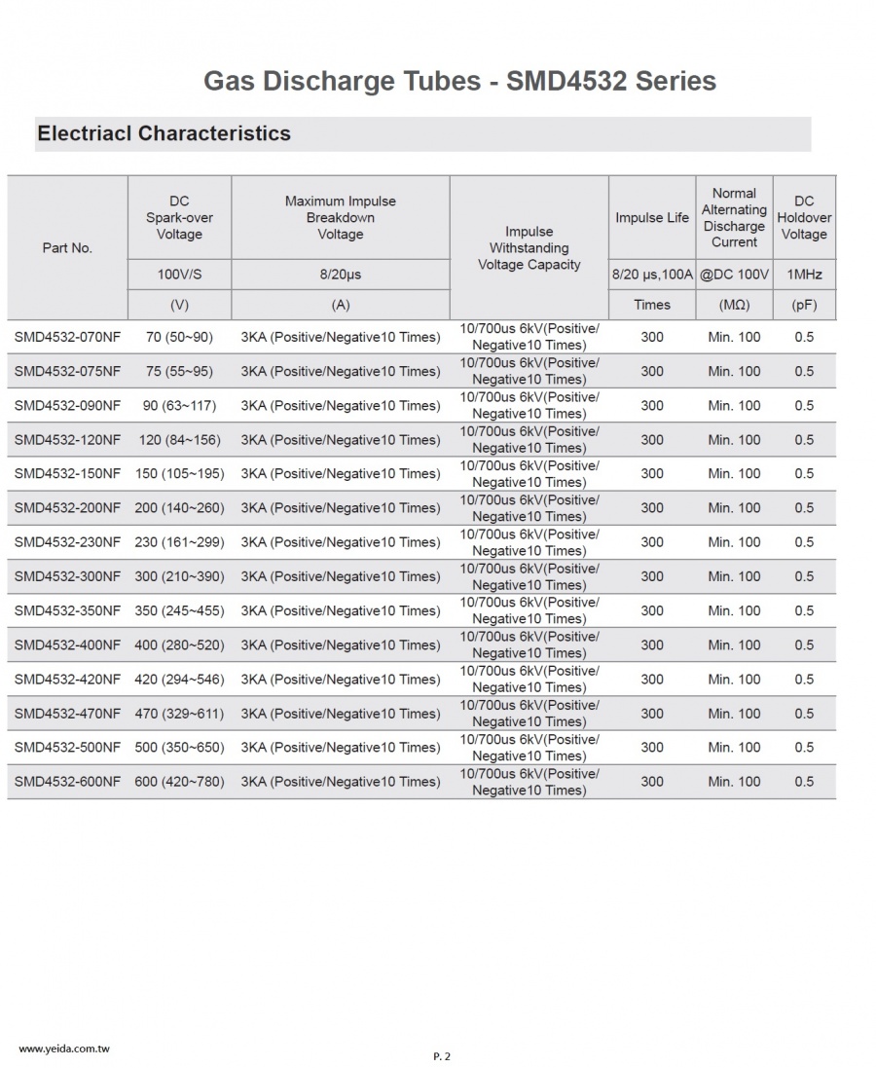This screenshot has width=876, height=1068.
Task: Click the Electriacl Characteristics section heading
Action: pyautogui.click(x=164, y=133)
